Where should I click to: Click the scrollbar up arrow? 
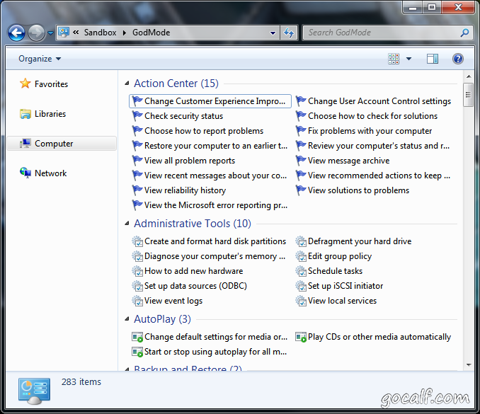tap(469, 76)
